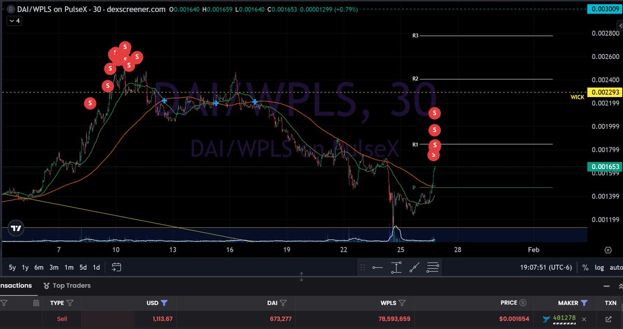Click the Feb date axis label
Viewport: 623px width, 329px height.
tap(534, 250)
